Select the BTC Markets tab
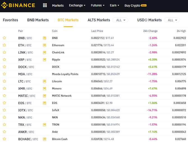 point(68,20)
